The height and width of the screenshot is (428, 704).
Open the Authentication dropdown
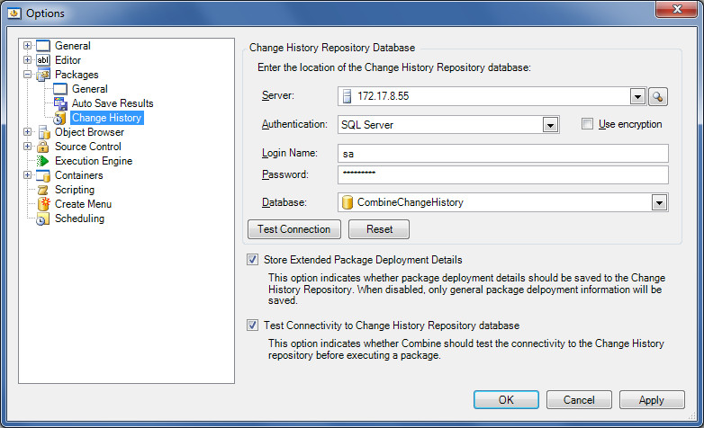[551, 125]
